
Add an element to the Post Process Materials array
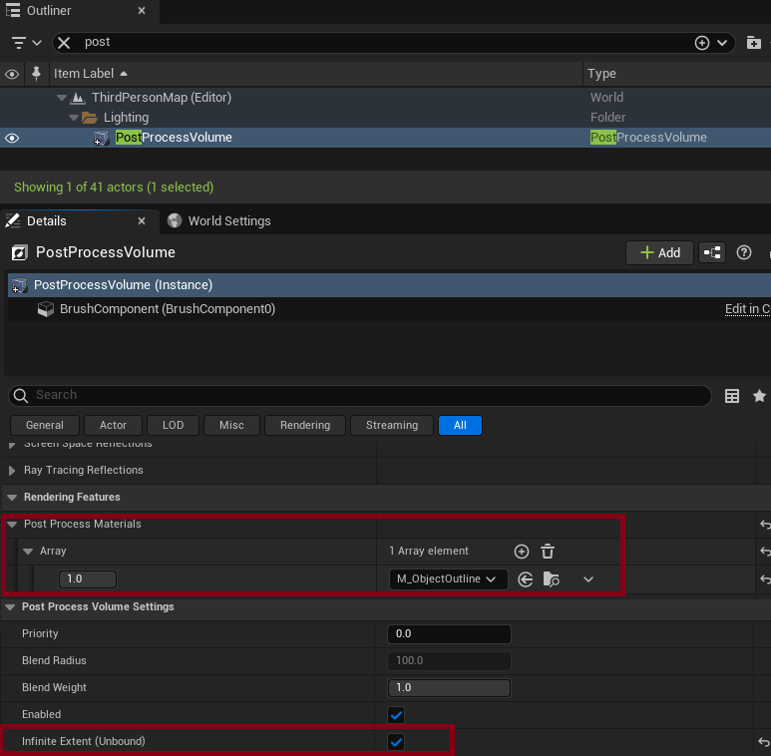(521, 551)
